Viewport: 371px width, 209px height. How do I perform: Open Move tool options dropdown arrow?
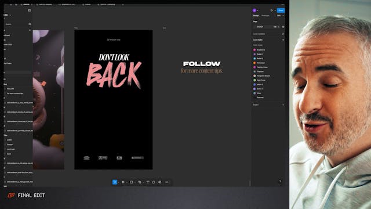coord(118,182)
